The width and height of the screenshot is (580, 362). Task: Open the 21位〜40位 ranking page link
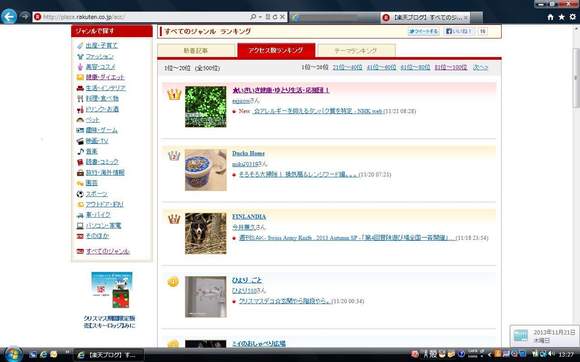[347, 67]
